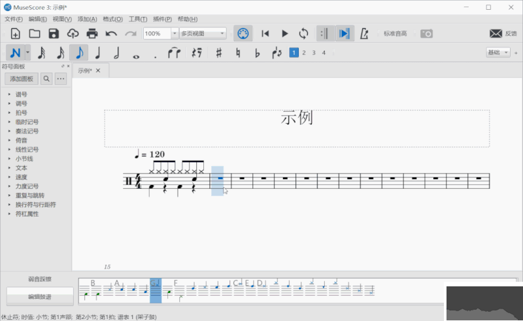Image resolution: width=523 pixels, height=321 pixels.
Task: Click the sharp accidental icon
Action: (x=219, y=53)
